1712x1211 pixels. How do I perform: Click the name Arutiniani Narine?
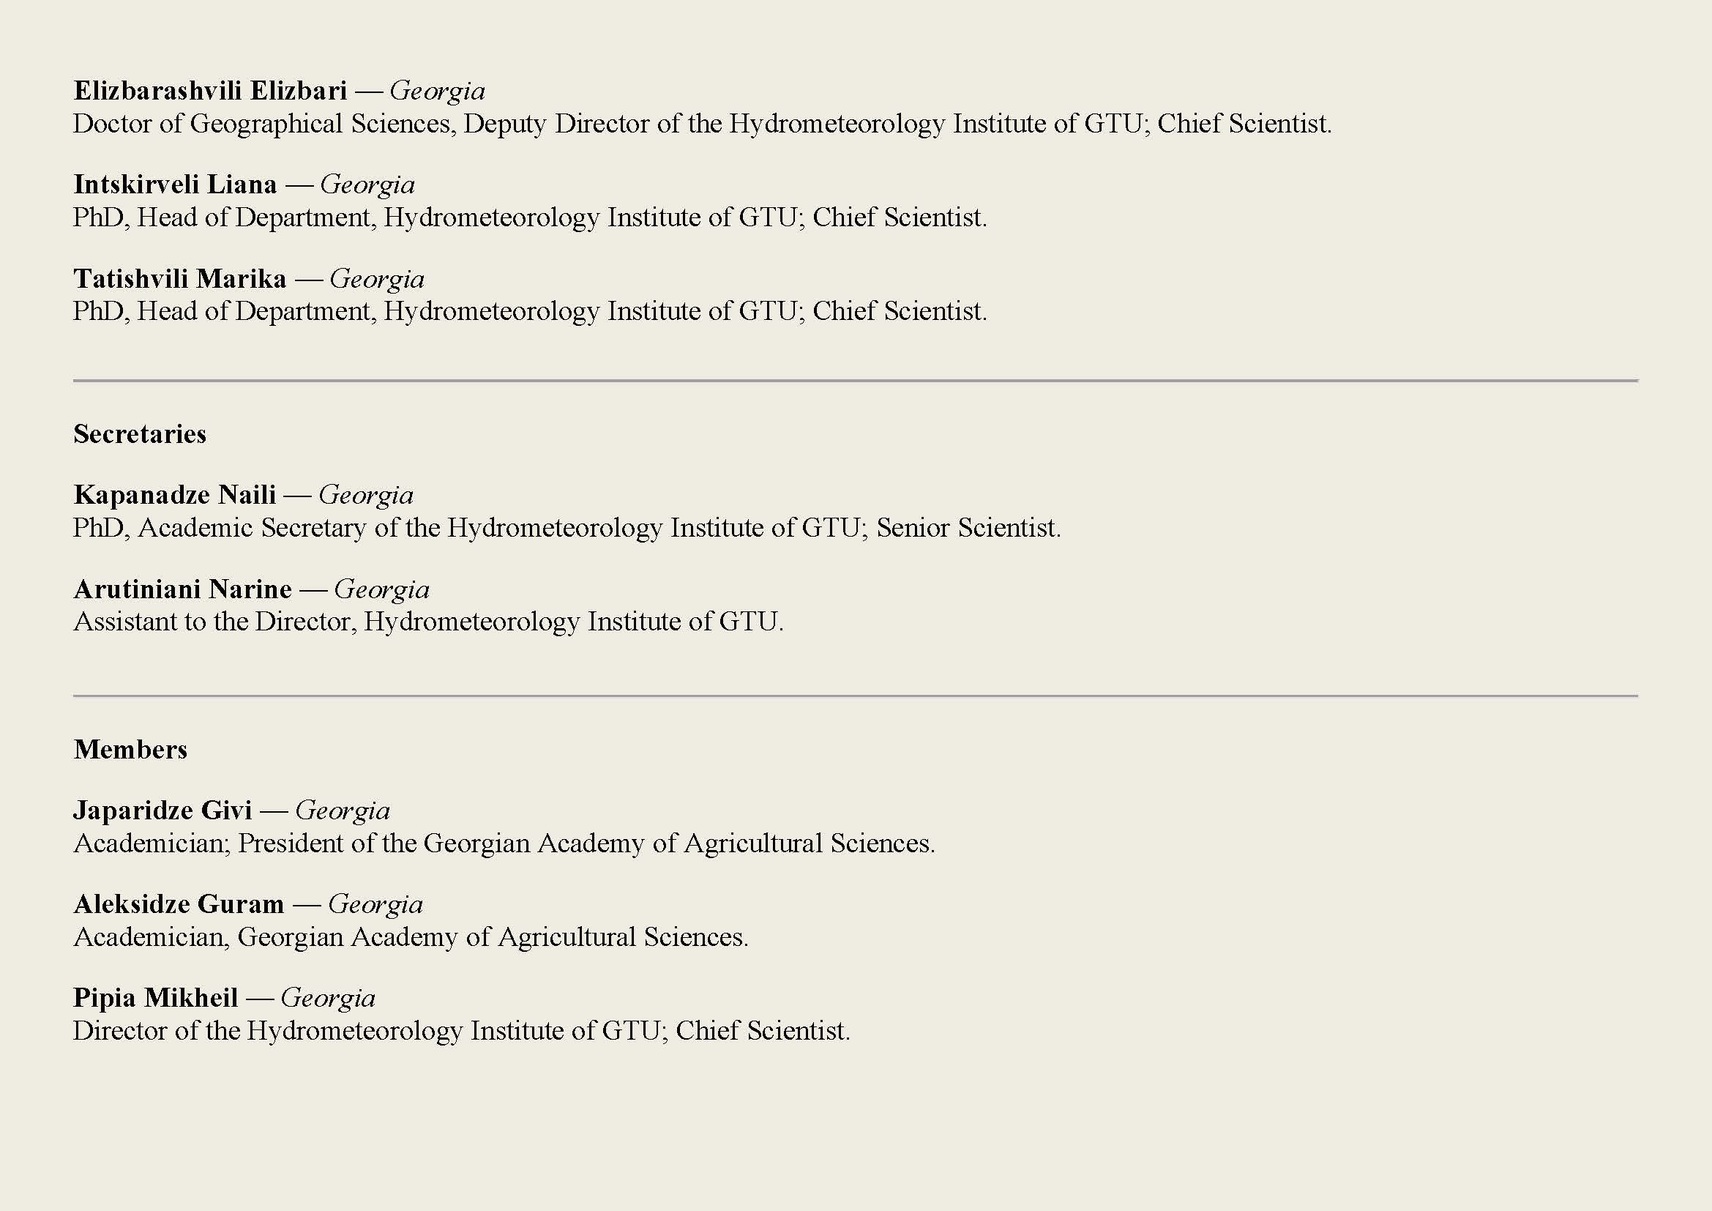[183, 589]
